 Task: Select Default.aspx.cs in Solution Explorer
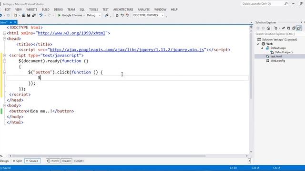pos(284,52)
